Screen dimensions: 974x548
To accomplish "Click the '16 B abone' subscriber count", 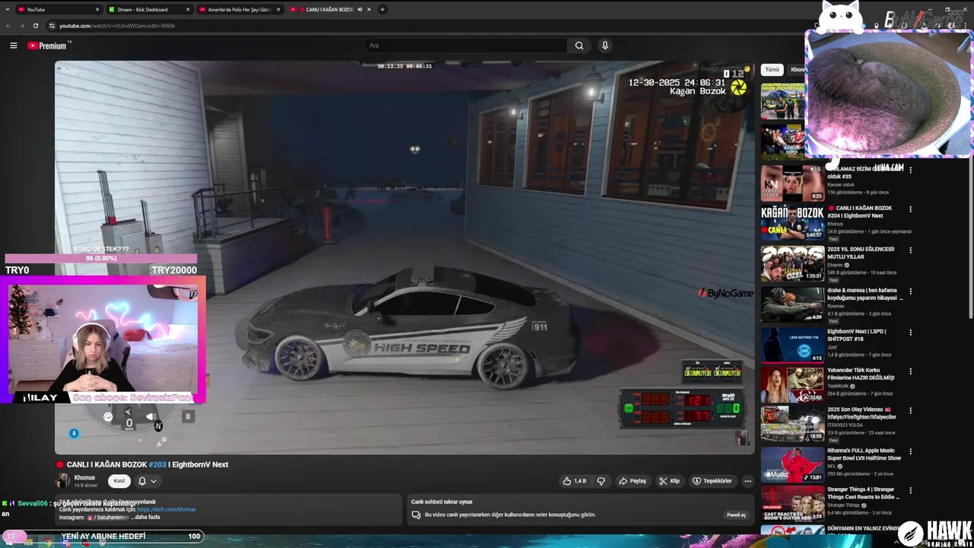I will point(85,486).
